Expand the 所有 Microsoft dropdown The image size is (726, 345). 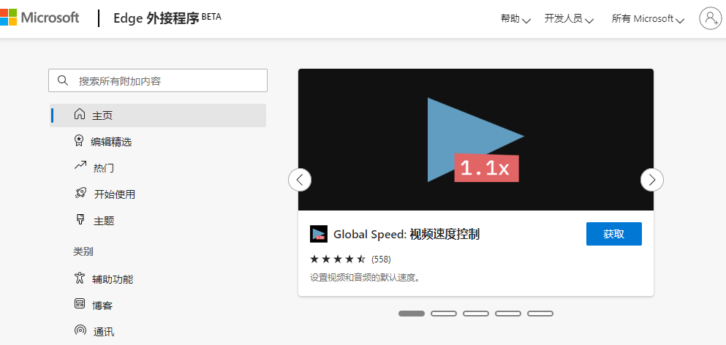(649, 19)
